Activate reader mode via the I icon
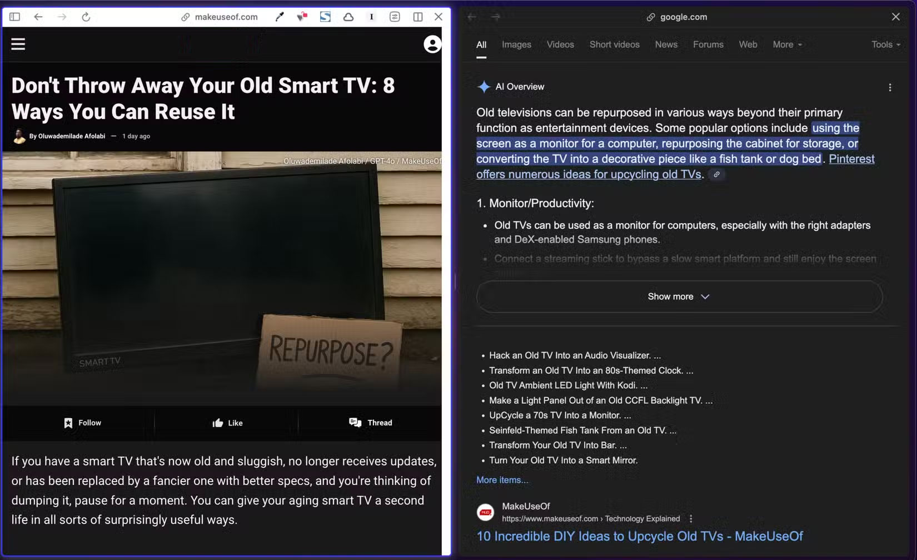This screenshot has width=917, height=560. tap(371, 17)
